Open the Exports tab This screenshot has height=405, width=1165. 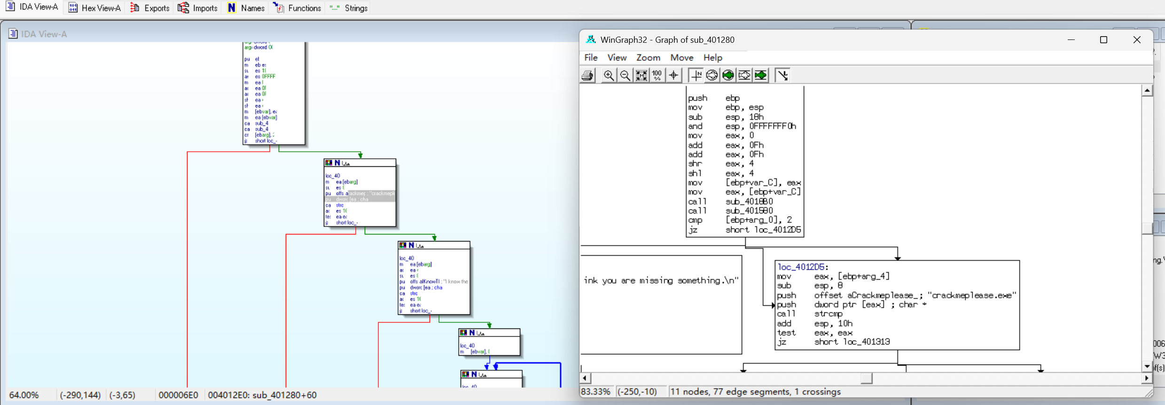[x=150, y=8]
